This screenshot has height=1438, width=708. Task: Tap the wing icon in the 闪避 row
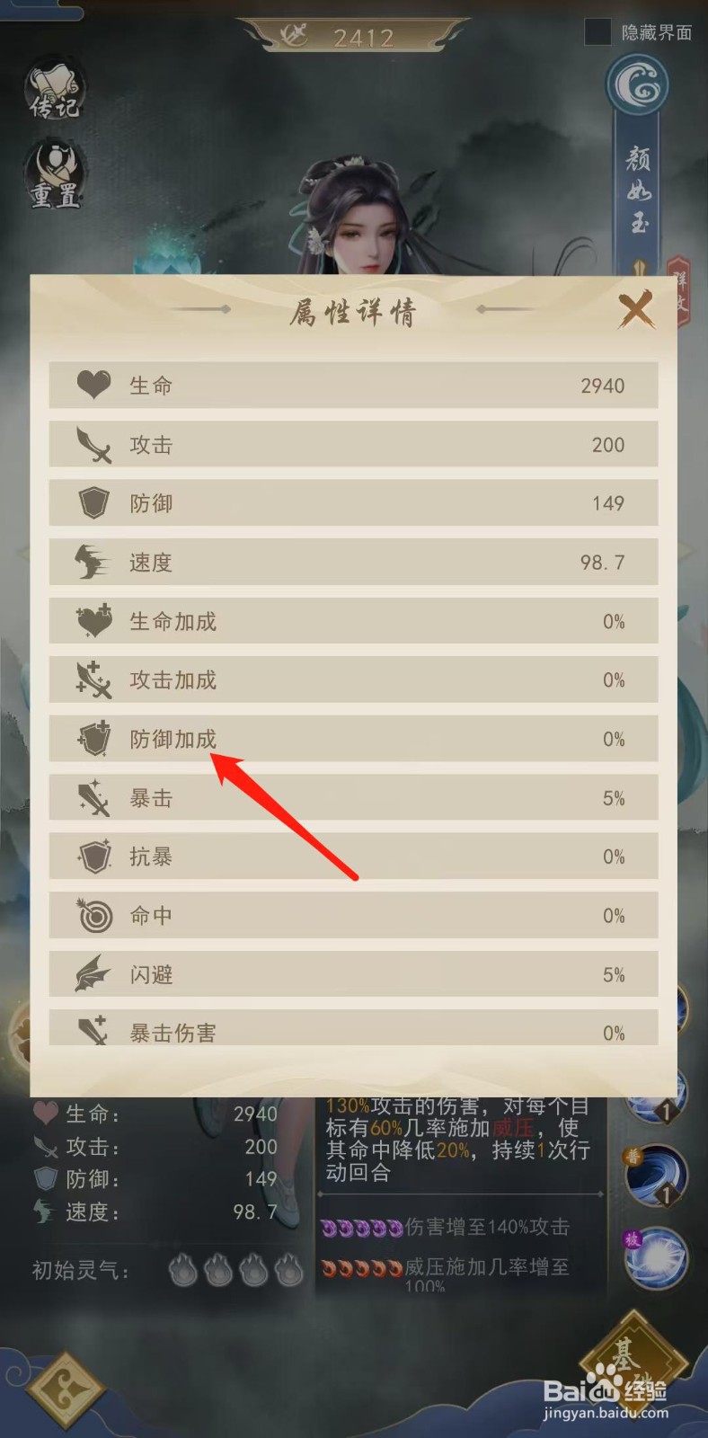tap(93, 974)
